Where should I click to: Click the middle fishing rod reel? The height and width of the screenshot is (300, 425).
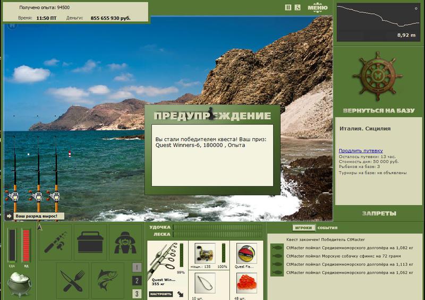36,196
